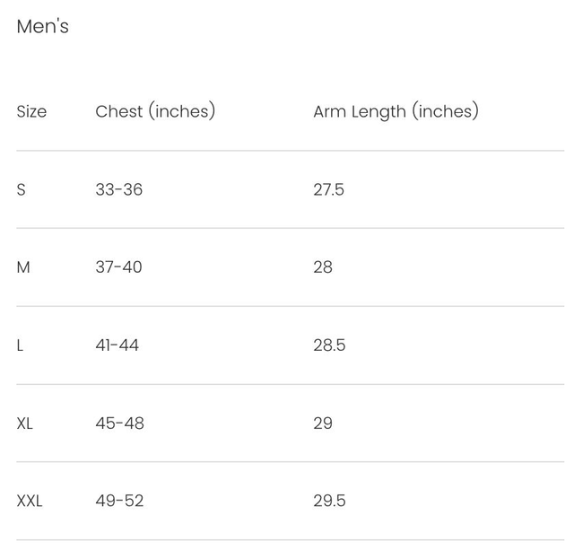
Task: Select the 37-40 chest measurement
Action: pyautogui.click(x=118, y=267)
